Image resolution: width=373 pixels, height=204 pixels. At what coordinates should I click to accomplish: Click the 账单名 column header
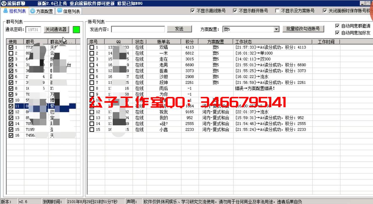164,42
